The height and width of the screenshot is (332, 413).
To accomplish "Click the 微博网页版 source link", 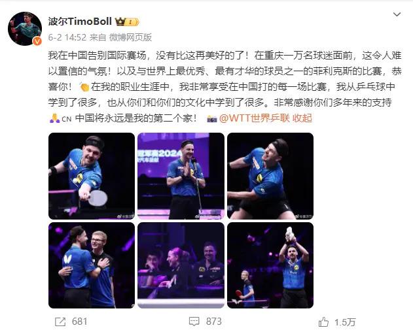I will coord(130,38).
